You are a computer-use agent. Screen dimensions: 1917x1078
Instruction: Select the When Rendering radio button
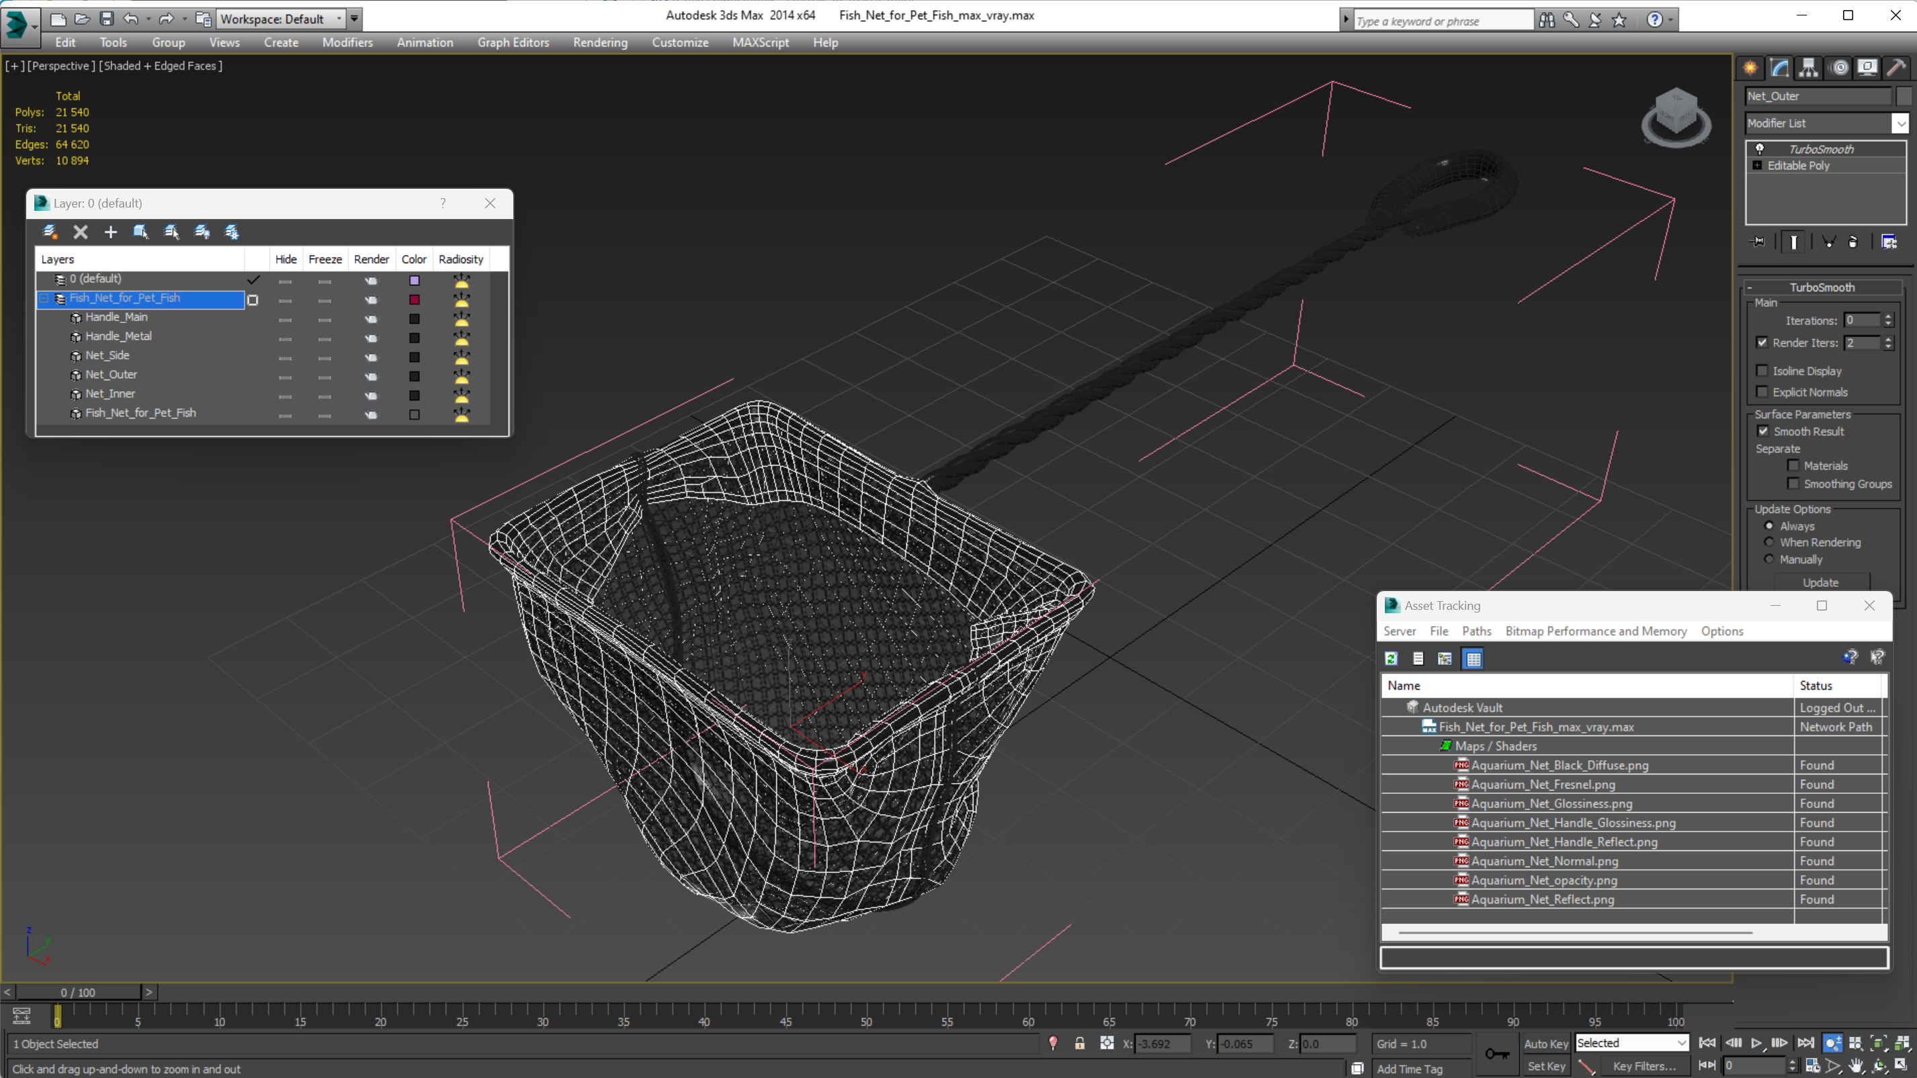tap(1769, 542)
